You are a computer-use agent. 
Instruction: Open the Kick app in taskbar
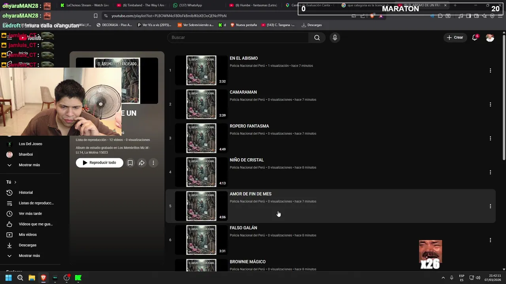pyautogui.click(x=78, y=278)
